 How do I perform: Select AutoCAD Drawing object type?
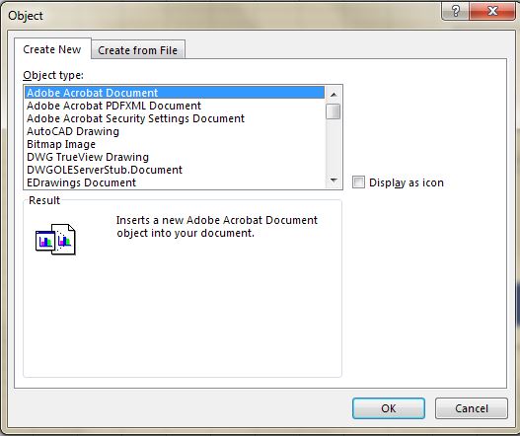pos(175,131)
